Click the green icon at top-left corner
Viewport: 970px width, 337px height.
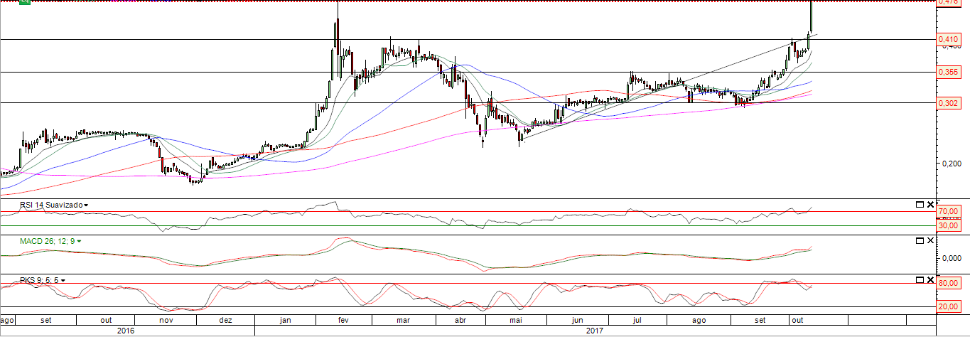[x=24, y=2]
